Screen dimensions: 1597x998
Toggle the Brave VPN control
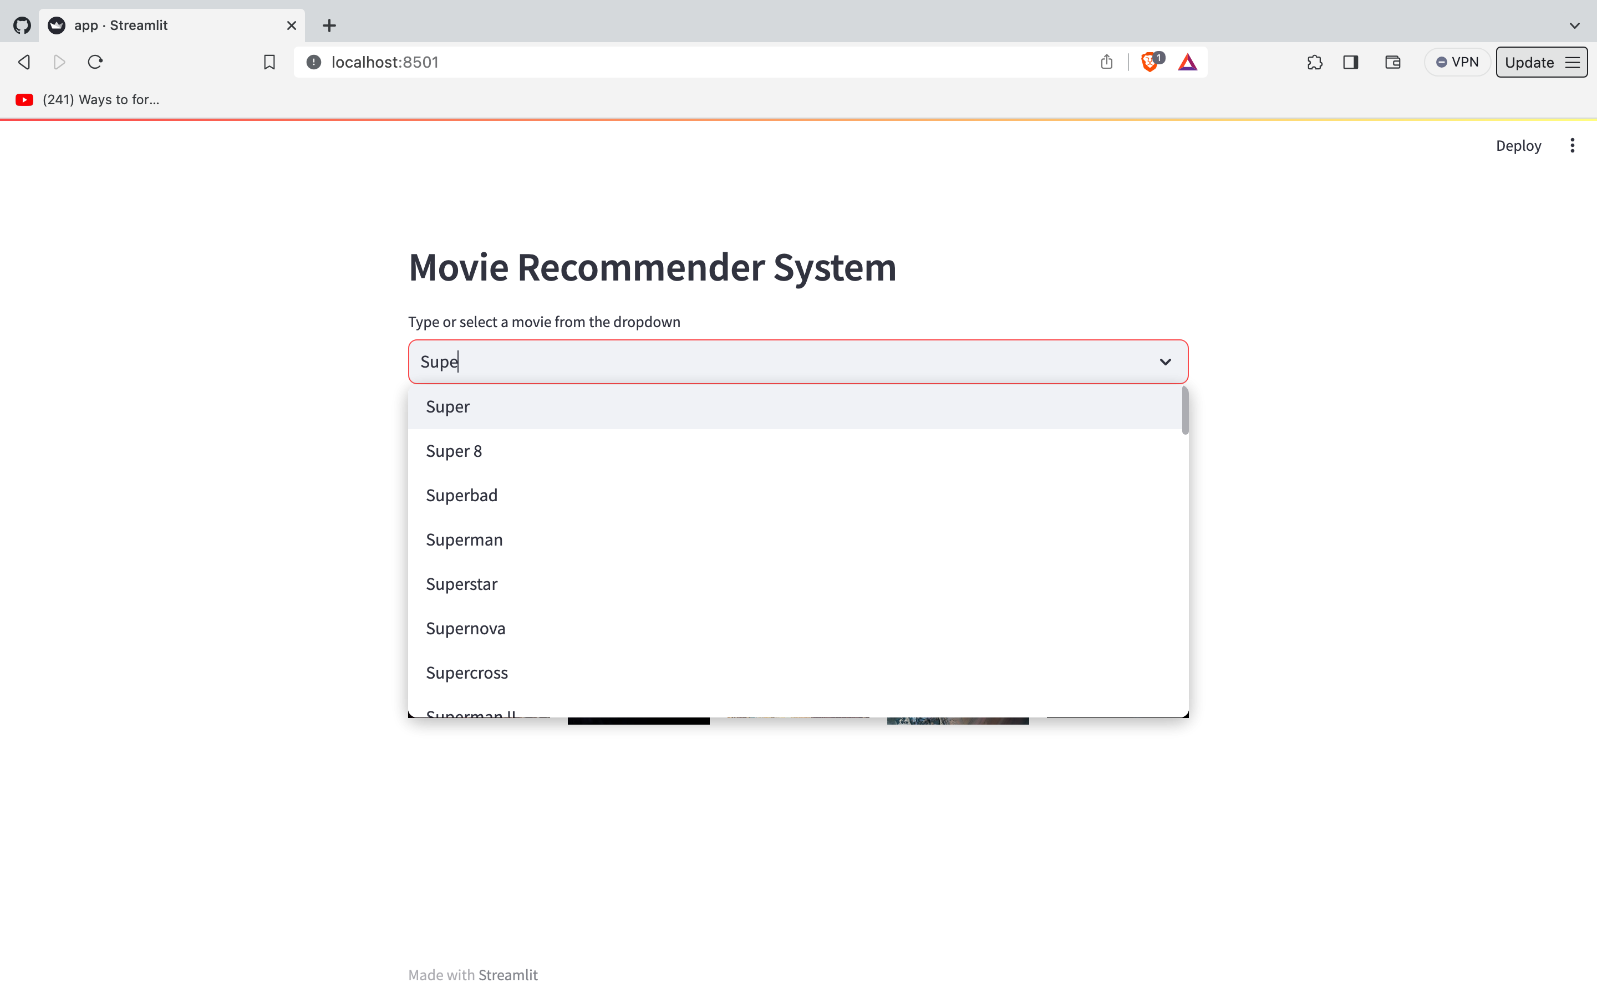click(1457, 62)
